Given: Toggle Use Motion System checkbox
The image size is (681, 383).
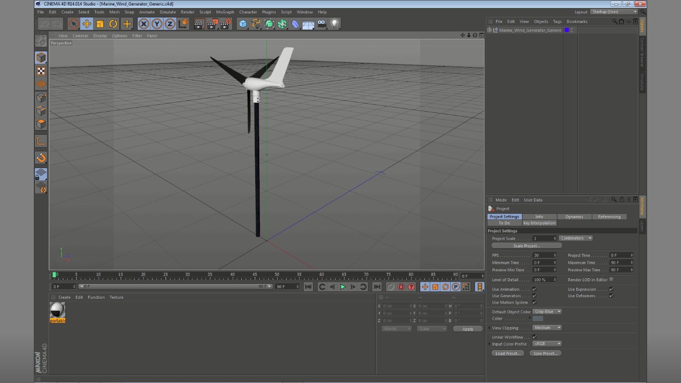Looking at the screenshot, I should [534, 302].
